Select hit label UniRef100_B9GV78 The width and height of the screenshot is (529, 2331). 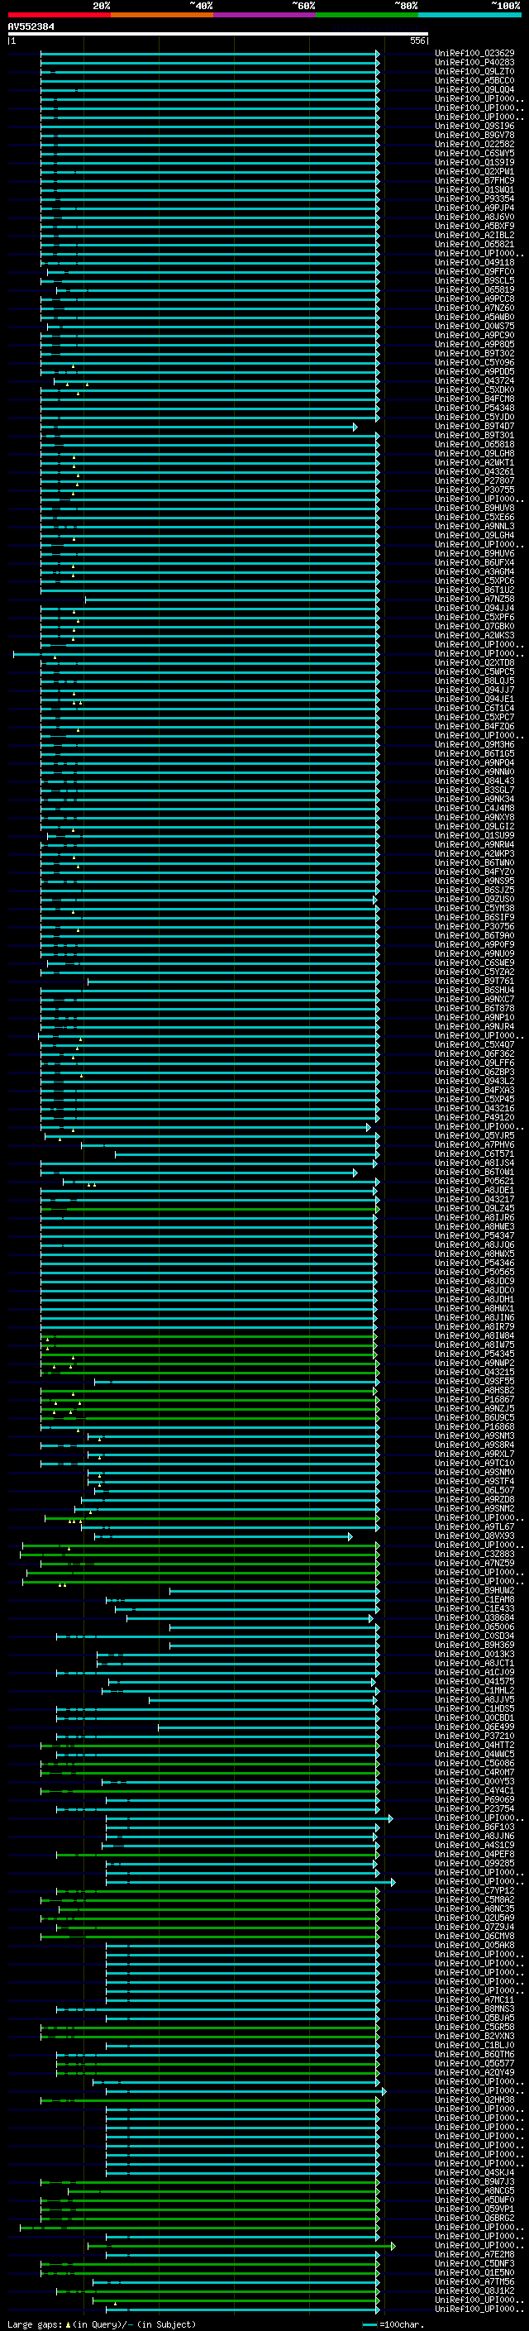[474, 135]
